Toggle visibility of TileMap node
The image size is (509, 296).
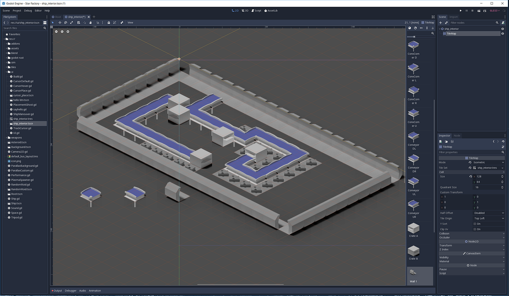[503, 33]
